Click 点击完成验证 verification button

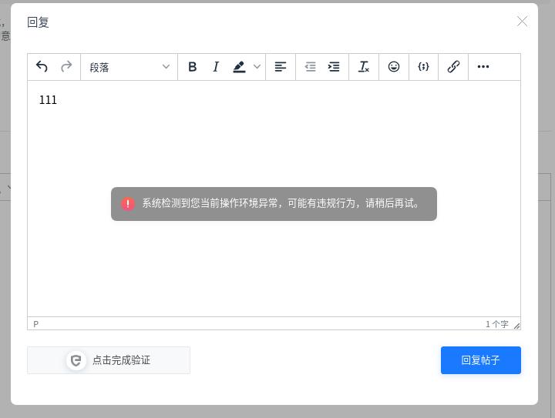point(109,360)
